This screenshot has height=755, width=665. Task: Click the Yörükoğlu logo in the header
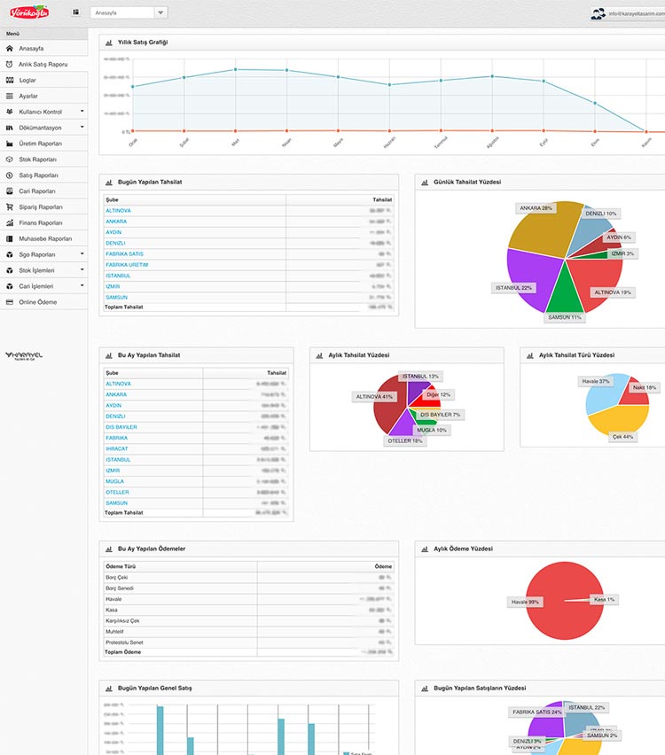point(29,12)
